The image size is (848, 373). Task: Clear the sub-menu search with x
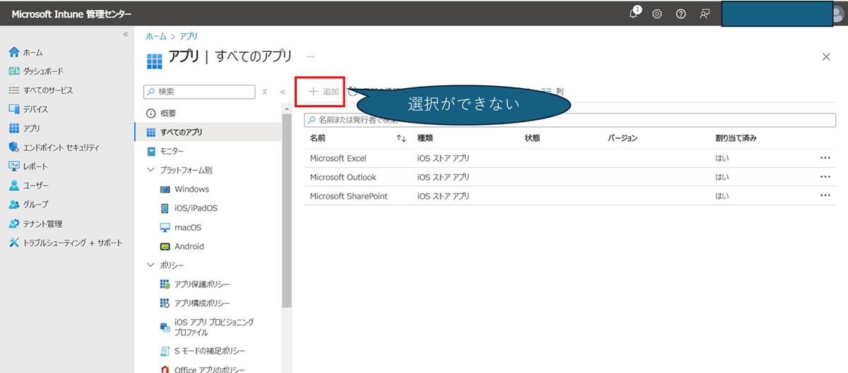264,92
